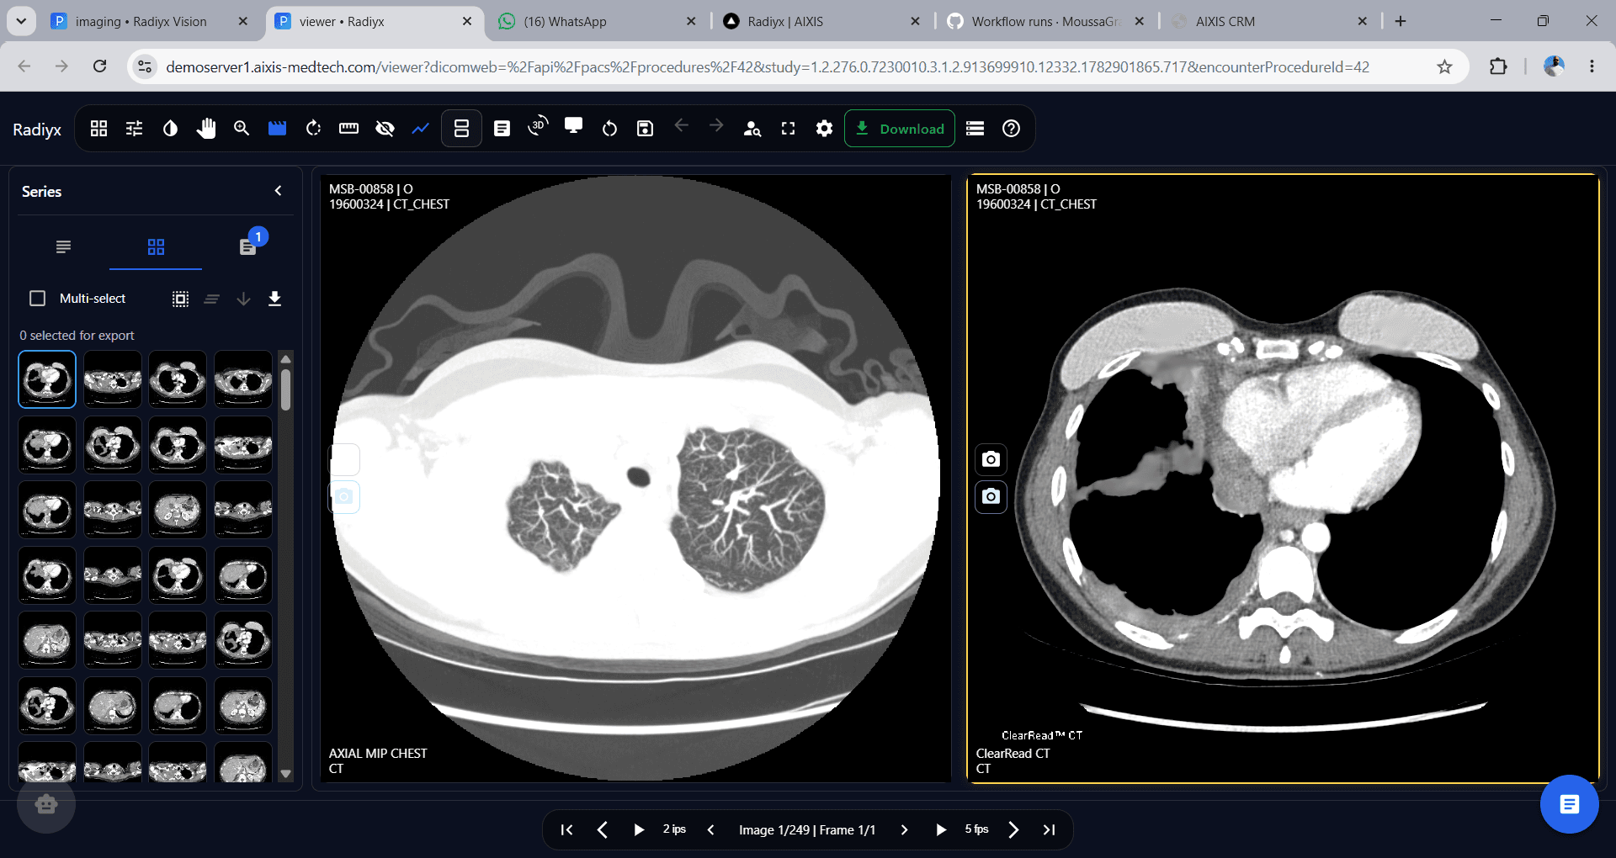The width and height of the screenshot is (1616, 858).
Task: Jump to last image in playback bar
Action: (x=1050, y=829)
